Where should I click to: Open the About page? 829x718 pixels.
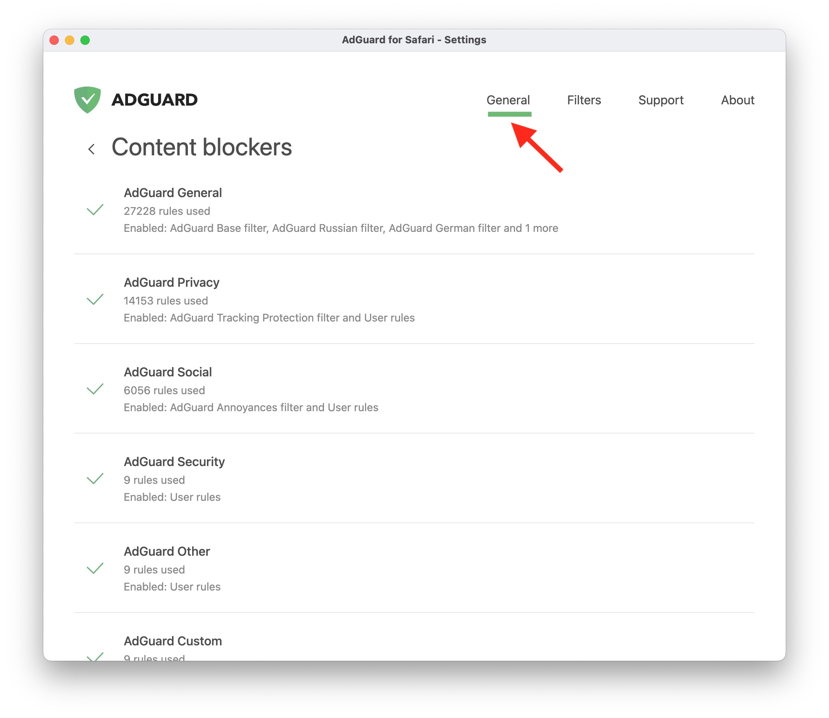click(738, 100)
